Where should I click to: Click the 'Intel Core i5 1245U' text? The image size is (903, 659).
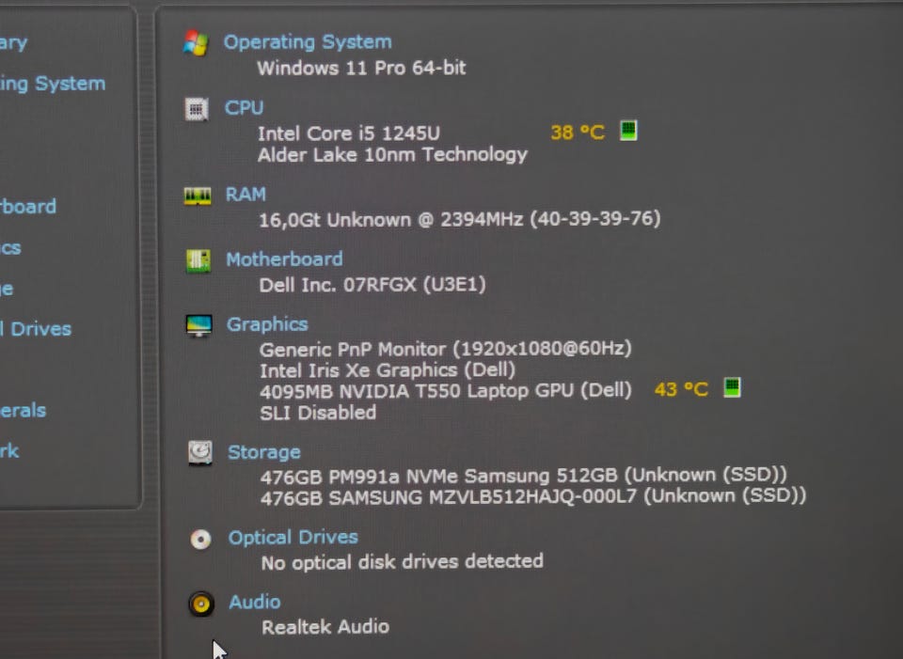348,133
